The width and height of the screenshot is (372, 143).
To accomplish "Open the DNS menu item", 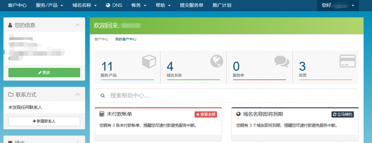I will tap(114, 5).
